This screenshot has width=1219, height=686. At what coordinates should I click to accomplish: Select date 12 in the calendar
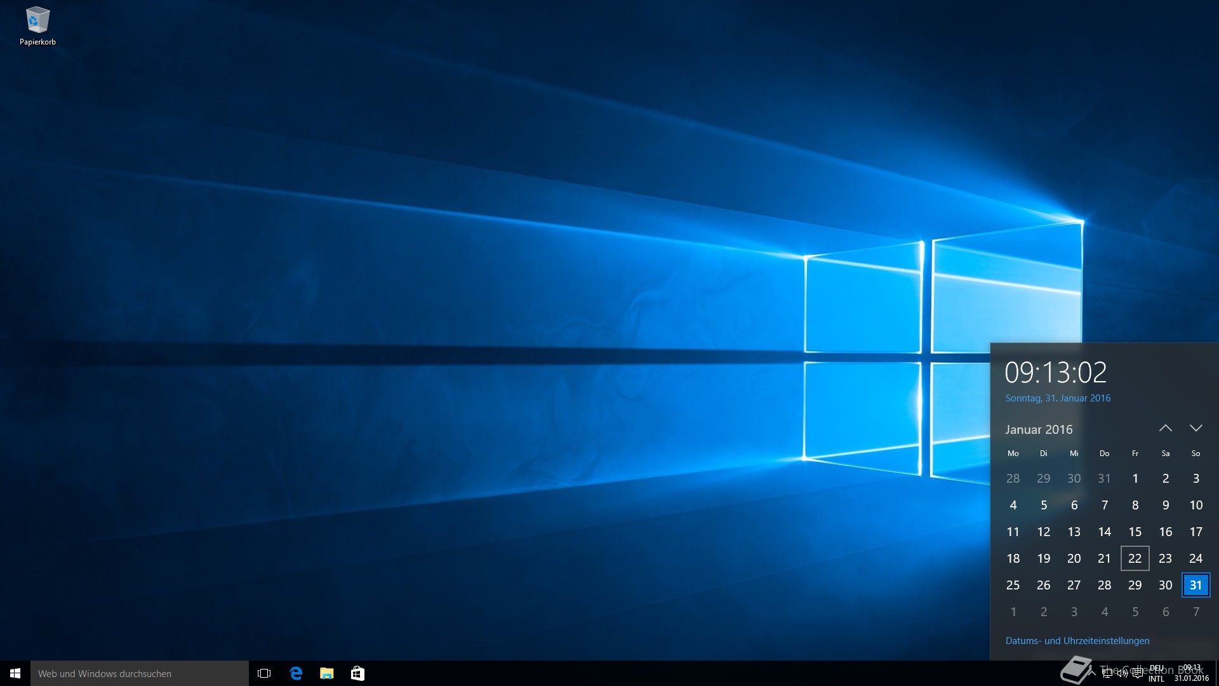1044,532
